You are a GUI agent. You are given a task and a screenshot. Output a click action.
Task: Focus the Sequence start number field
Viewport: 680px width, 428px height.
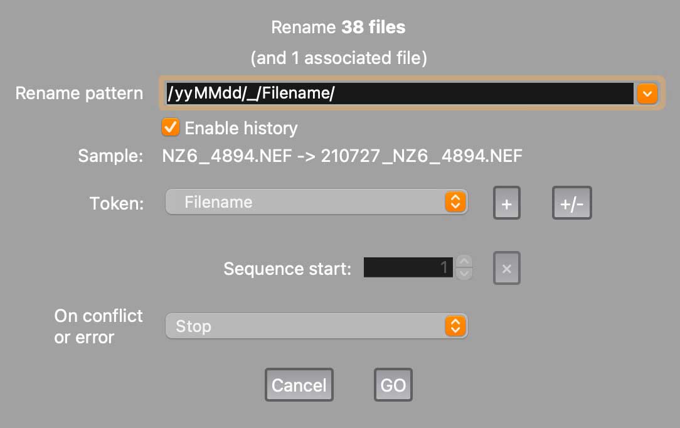coord(408,268)
